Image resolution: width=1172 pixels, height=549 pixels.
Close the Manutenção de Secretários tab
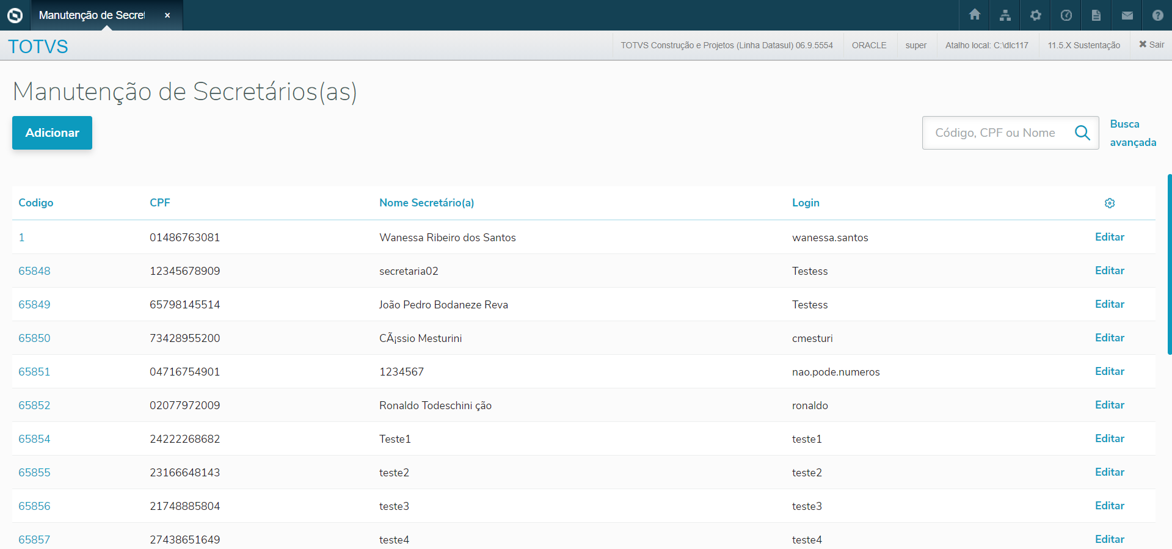[167, 15]
